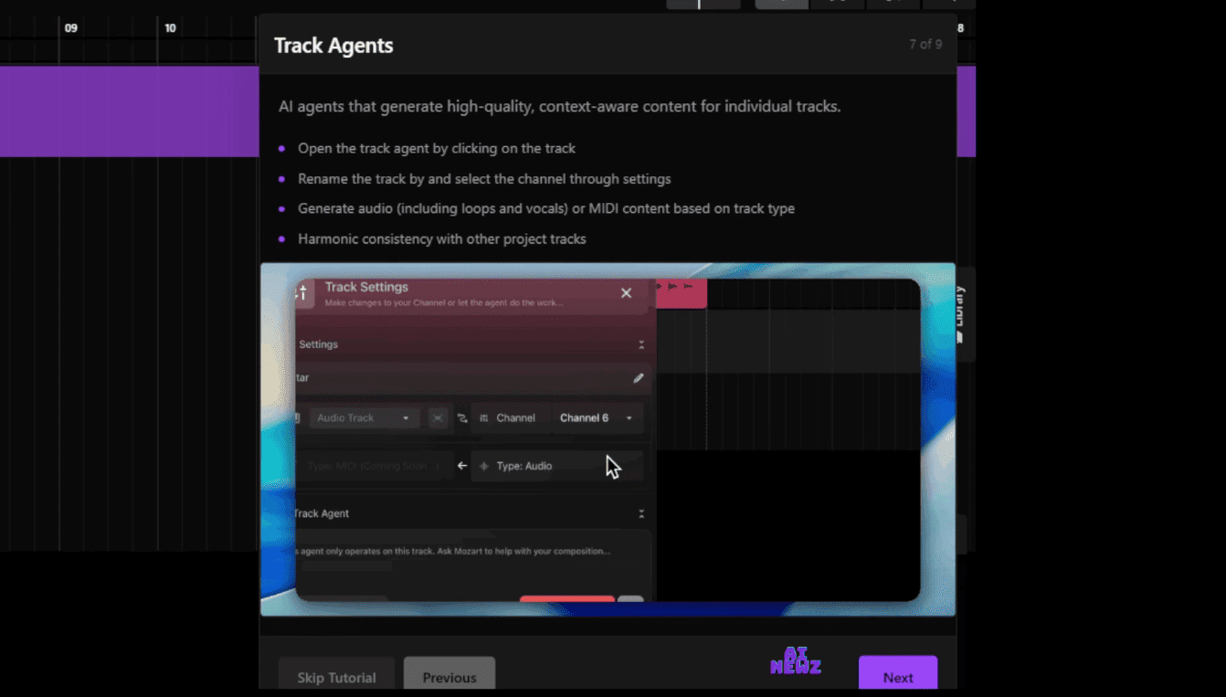Click the unlink icon next to Audio Track selector
Screen dimensions: 1226x697
click(x=438, y=417)
